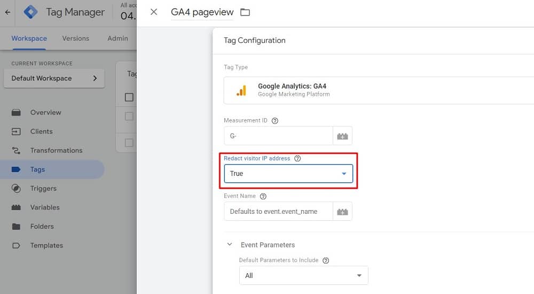Tick the header checkbox in tags table
534x294 pixels.
(129, 97)
